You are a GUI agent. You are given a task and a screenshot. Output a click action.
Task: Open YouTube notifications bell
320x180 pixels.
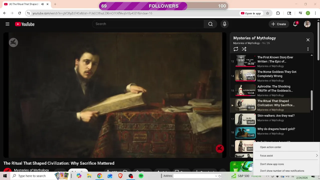pyautogui.click(x=295, y=24)
